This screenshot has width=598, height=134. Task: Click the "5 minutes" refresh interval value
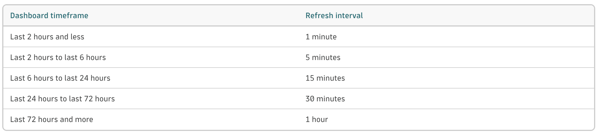point(323,58)
